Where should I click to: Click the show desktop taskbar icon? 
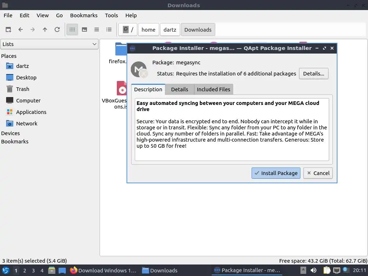[x=62, y=271]
